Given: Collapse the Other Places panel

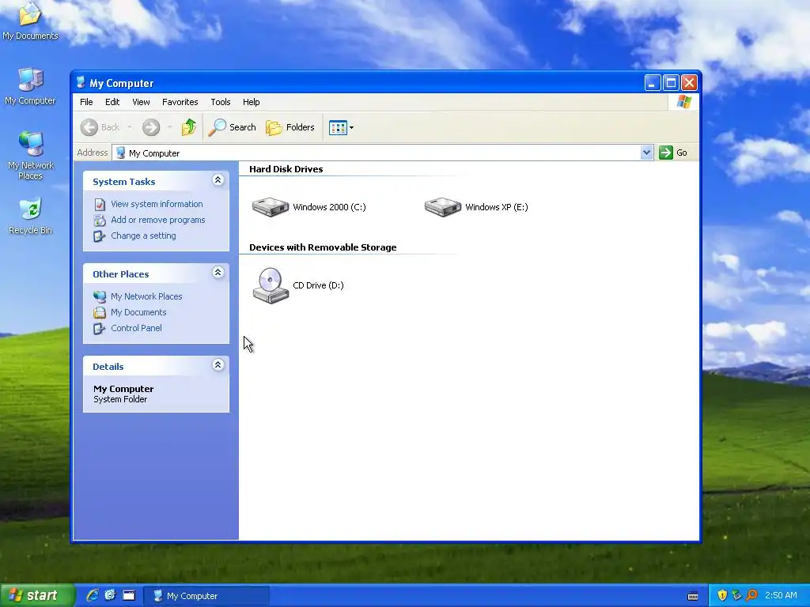Looking at the screenshot, I should (x=218, y=273).
